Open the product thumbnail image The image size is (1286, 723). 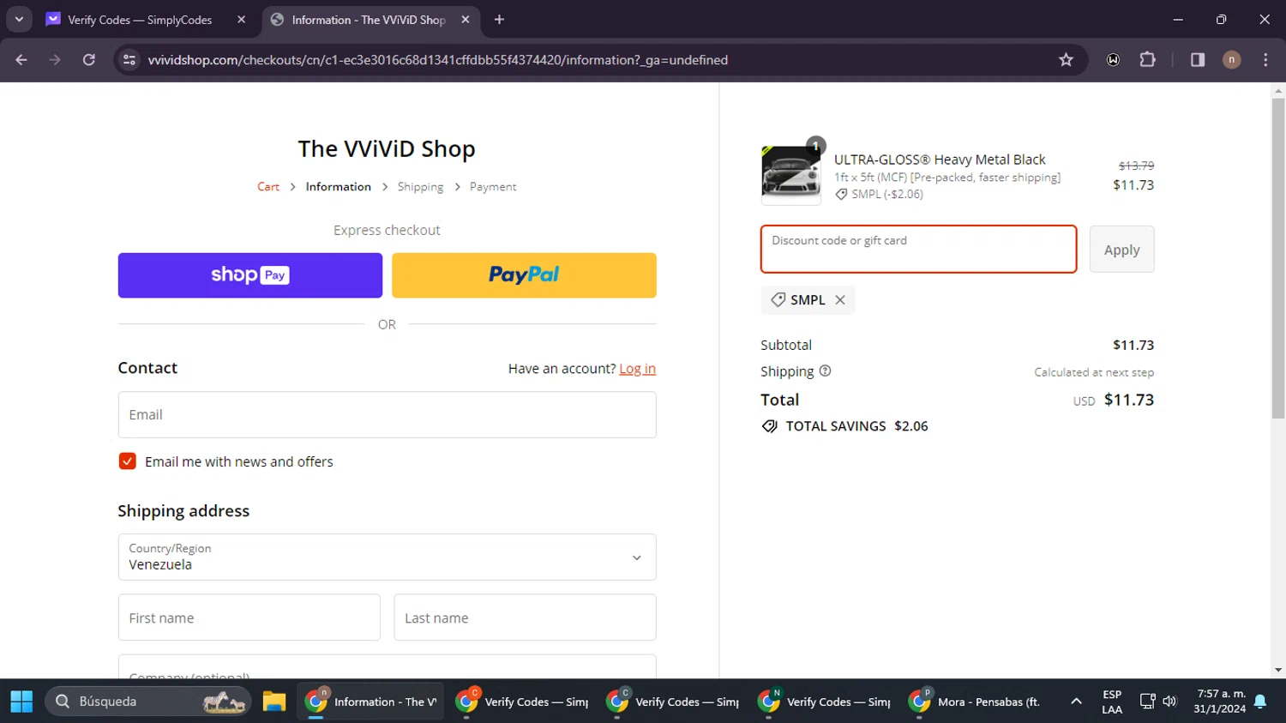[x=790, y=175]
